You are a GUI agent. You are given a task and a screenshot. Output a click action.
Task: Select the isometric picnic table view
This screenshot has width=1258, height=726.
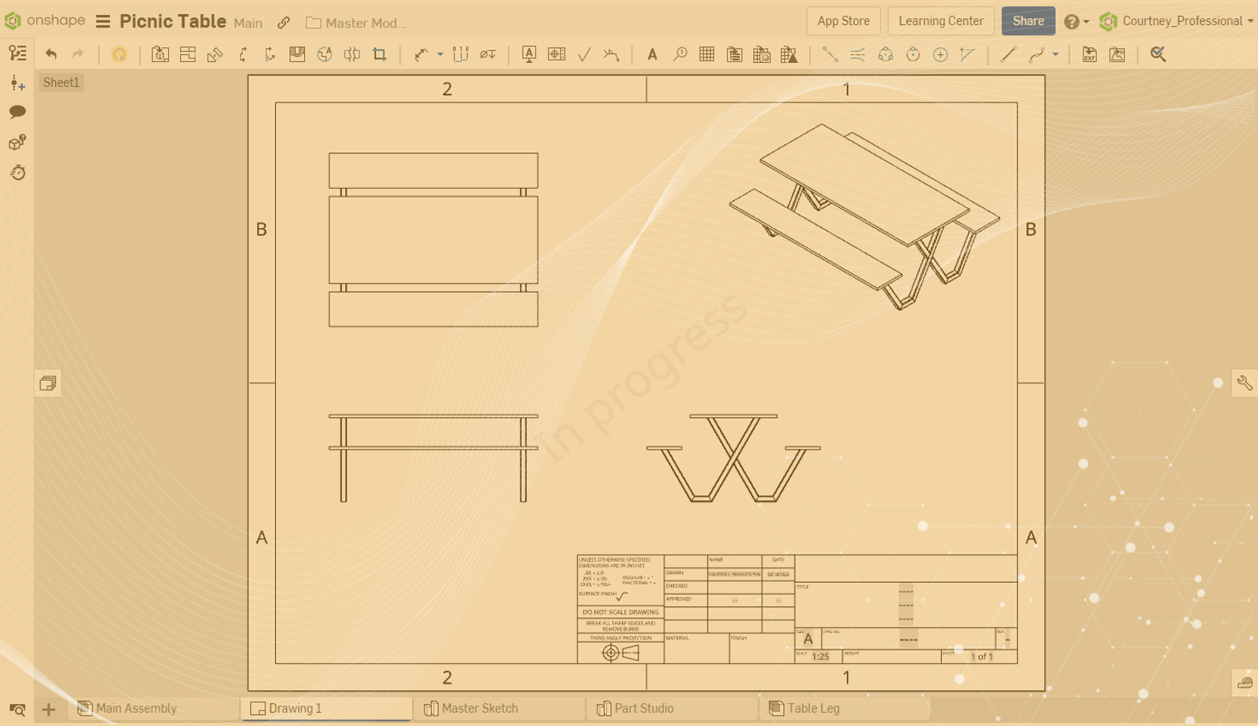[865, 214]
